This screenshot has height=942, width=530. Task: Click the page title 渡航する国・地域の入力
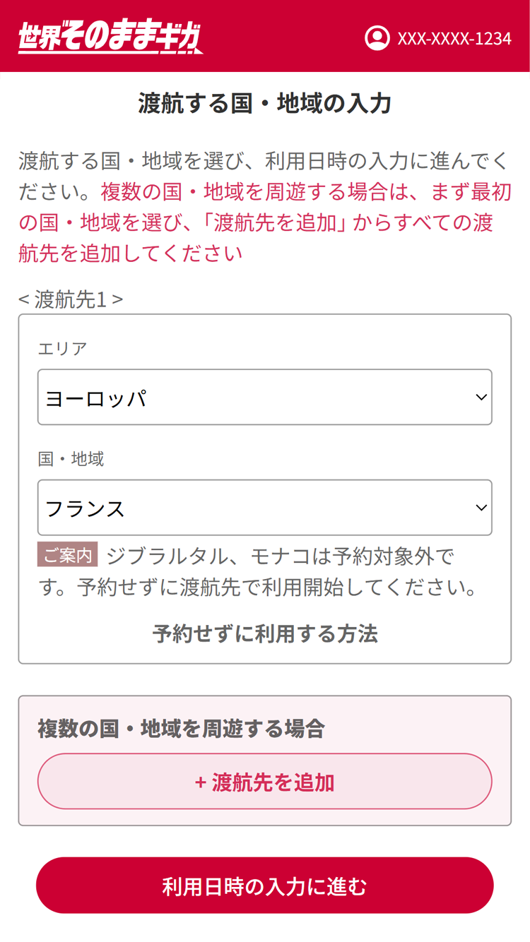(x=265, y=102)
